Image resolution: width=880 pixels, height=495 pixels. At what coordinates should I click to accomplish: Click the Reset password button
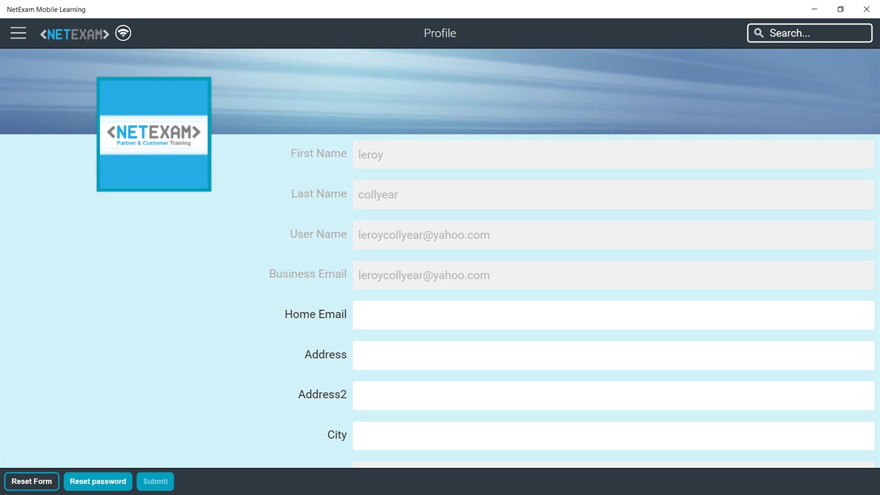[97, 481]
